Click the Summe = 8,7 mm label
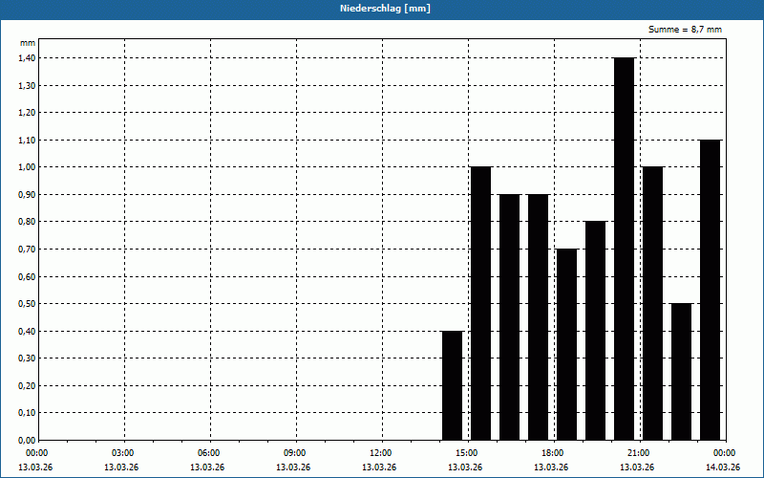Screen dimensions: 764x478 coord(685,30)
